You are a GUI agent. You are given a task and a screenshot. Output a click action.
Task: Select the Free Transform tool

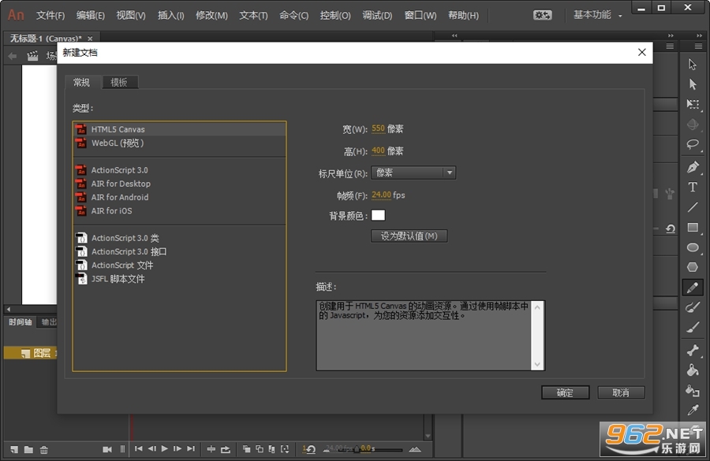point(693,104)
